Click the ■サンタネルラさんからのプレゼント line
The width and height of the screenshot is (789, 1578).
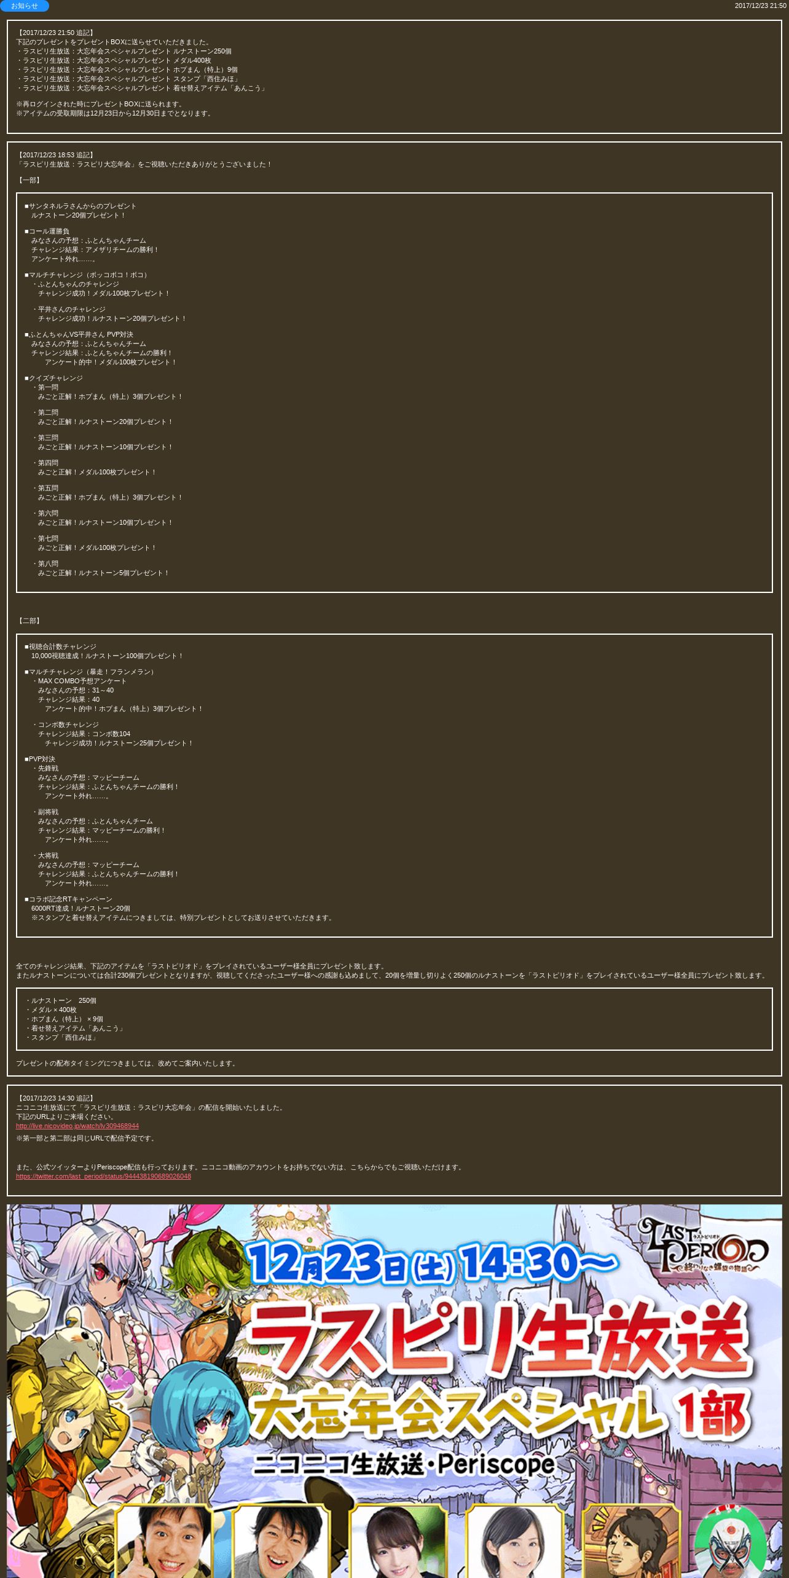pyautogui.click(x=80, y=206)
